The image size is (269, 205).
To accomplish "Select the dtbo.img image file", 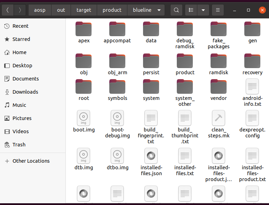I will pyautogui.click(x=117, y=155).
